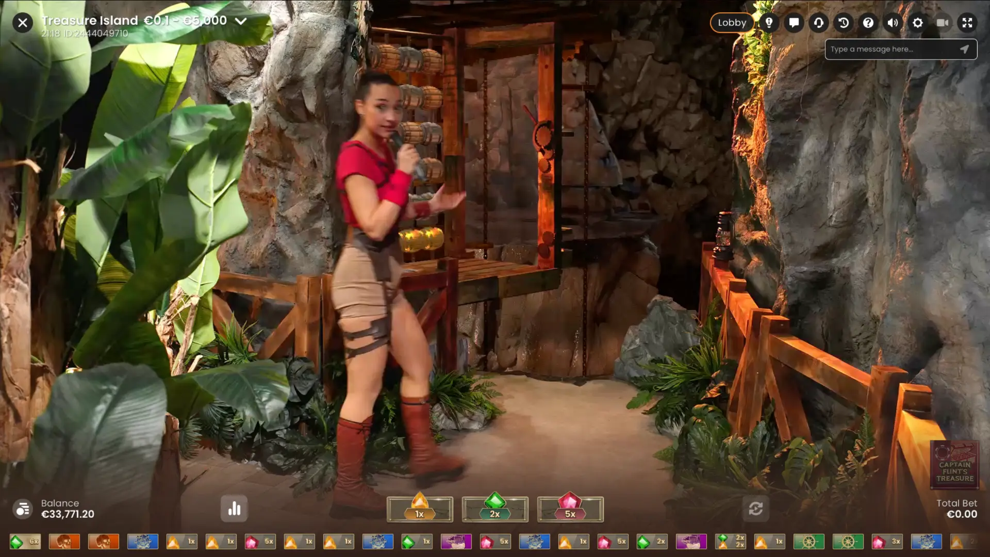Screen dimensions: 990x557
Task: Select the blue wheel tile after pink 3x
Action: tap(927, 542)
